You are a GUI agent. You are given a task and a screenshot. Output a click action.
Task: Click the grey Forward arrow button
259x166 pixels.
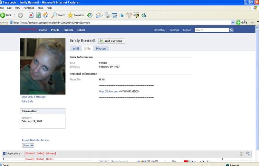tap(20, 15)
